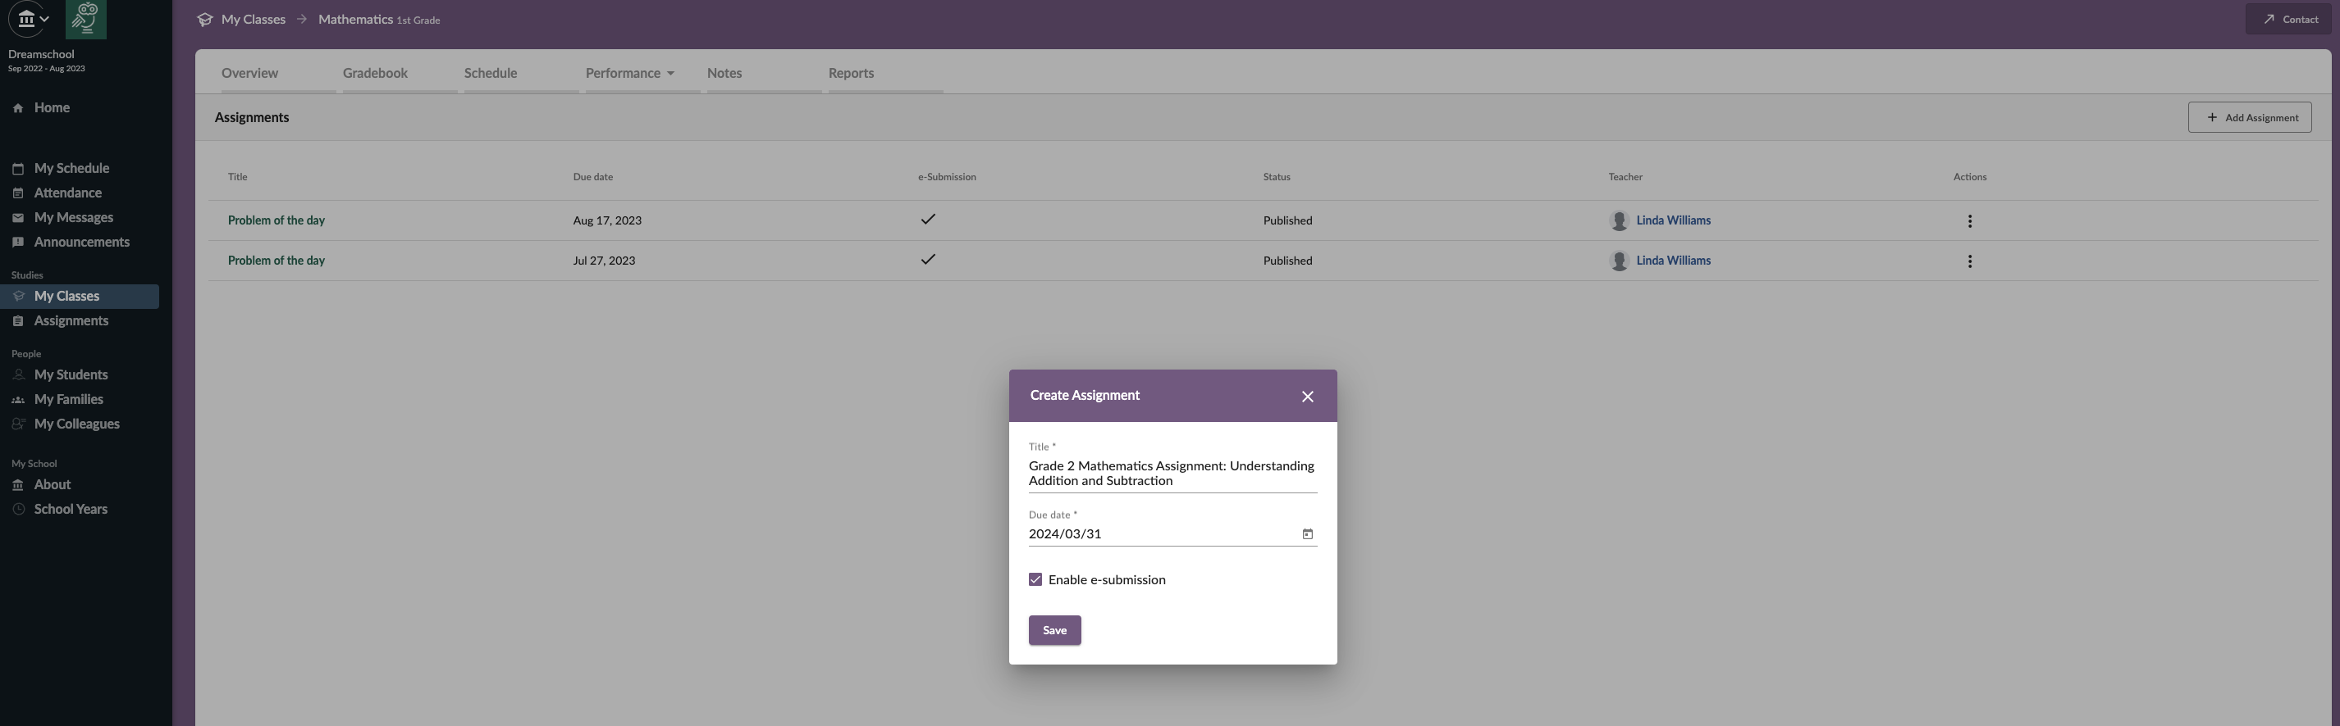Open Problem of the day due Aug 17

277,220
